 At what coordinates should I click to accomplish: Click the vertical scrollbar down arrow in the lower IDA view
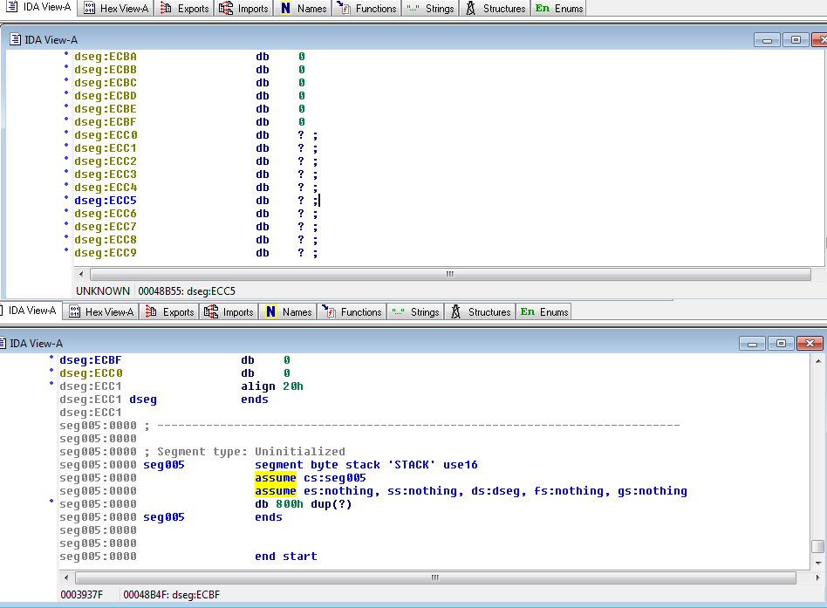coord(817,564)
